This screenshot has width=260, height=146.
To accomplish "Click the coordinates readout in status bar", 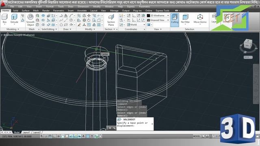I will point(17,136).
